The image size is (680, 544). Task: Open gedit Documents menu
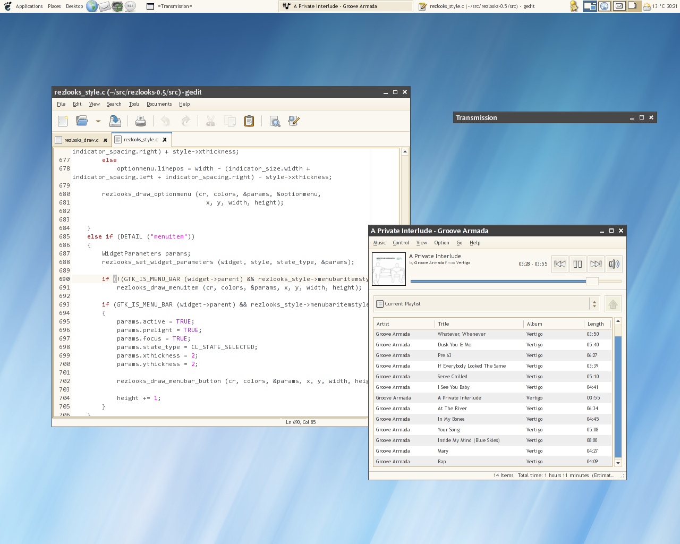(x=159, y=104)
